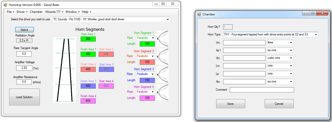Click Horn Segment 4 flare shape thumbnail
Viewport: 332px width, 122px height.
click(x=163, y=92)
